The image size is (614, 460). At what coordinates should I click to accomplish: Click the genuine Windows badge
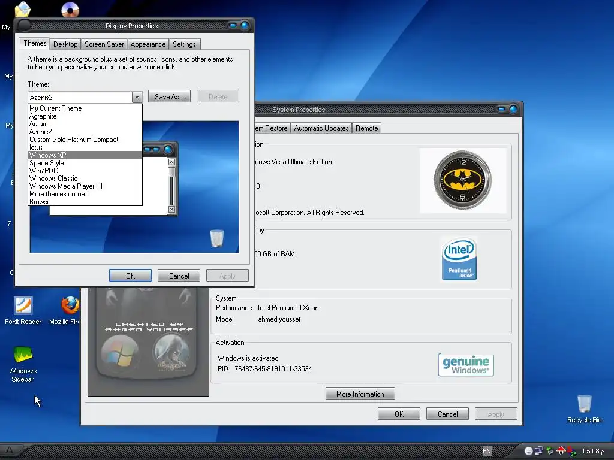click(465, 365)
